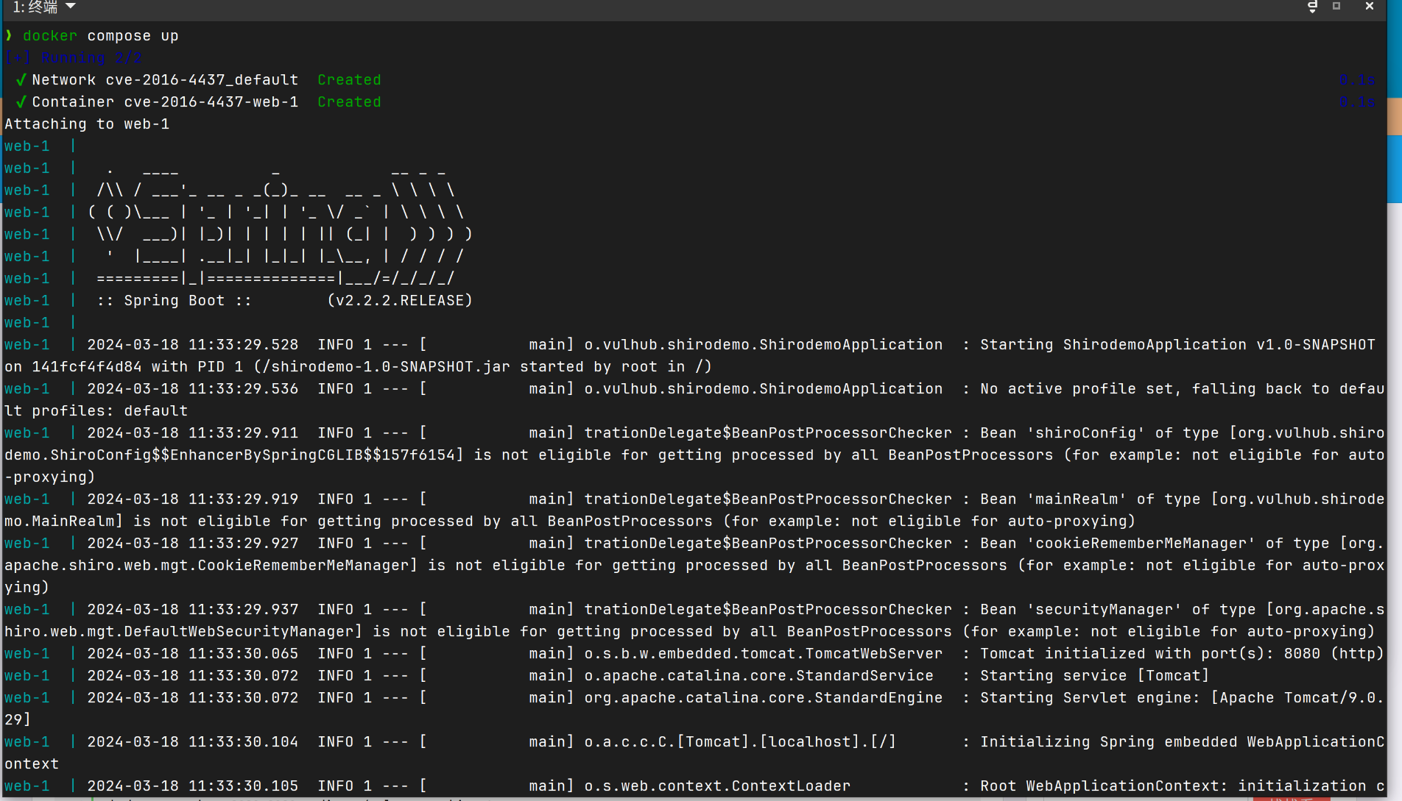Close the terminal panel

(x=1370, y=6)
